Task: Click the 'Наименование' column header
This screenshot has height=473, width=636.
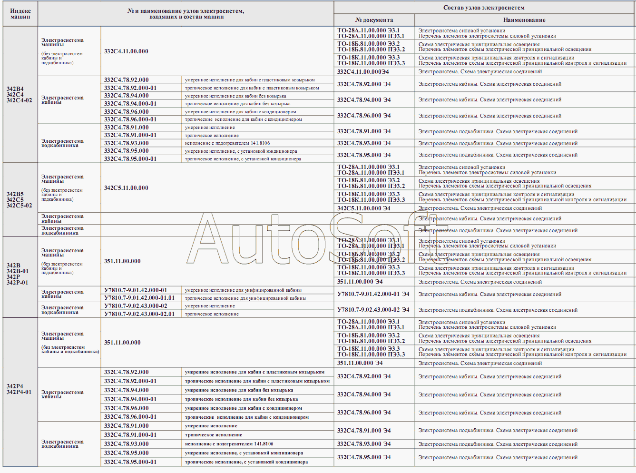Action: pyautogui.click(x=524, y=20)
